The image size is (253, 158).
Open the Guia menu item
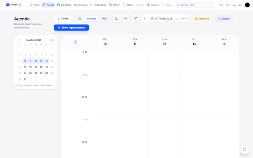pos(140,5)
